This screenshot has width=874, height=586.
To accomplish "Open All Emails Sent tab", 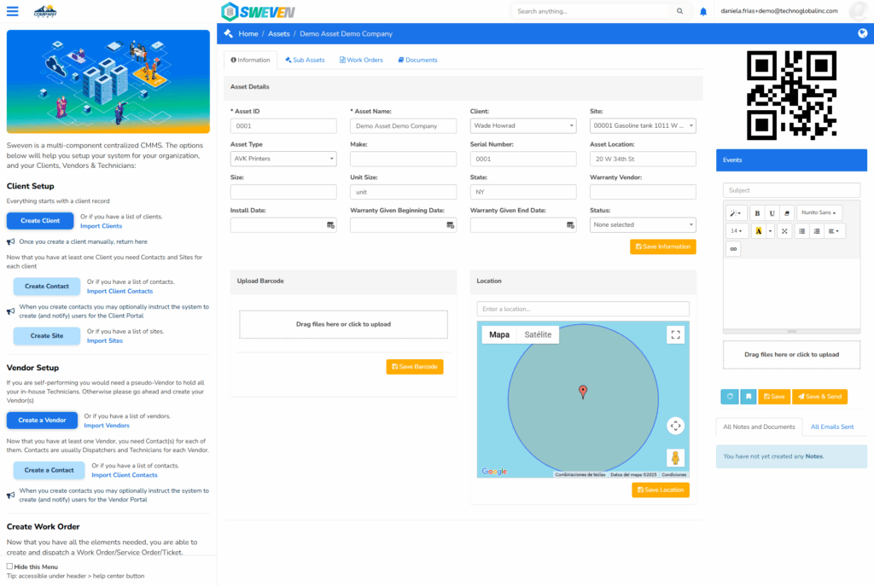I will (831, 427).
